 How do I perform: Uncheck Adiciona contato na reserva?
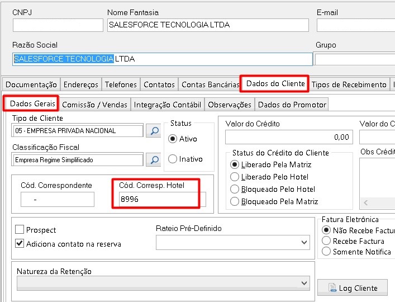tap(20, 243)
